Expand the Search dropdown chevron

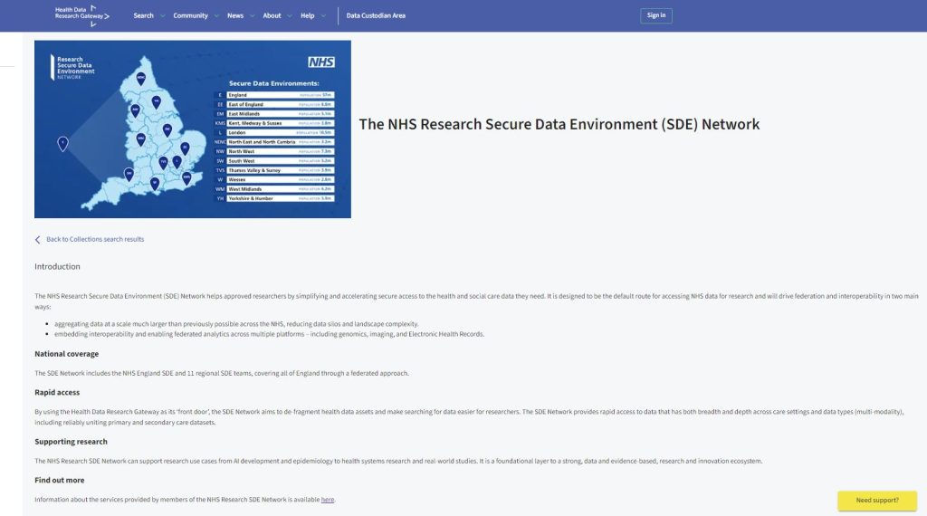tap(163, 16)
